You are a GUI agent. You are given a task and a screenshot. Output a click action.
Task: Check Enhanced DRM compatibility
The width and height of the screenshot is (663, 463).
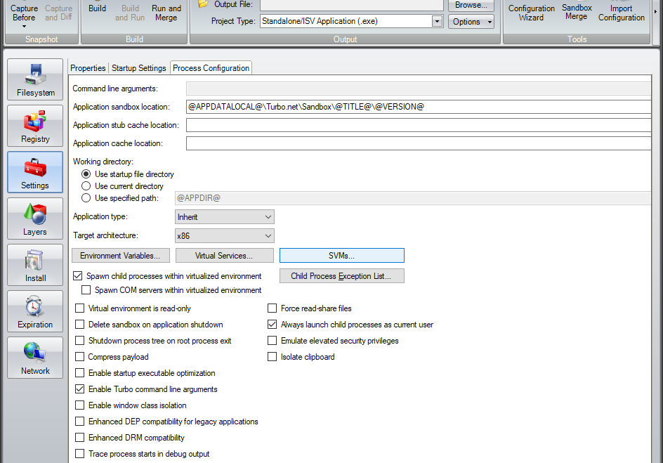click(x=79, y=437)
